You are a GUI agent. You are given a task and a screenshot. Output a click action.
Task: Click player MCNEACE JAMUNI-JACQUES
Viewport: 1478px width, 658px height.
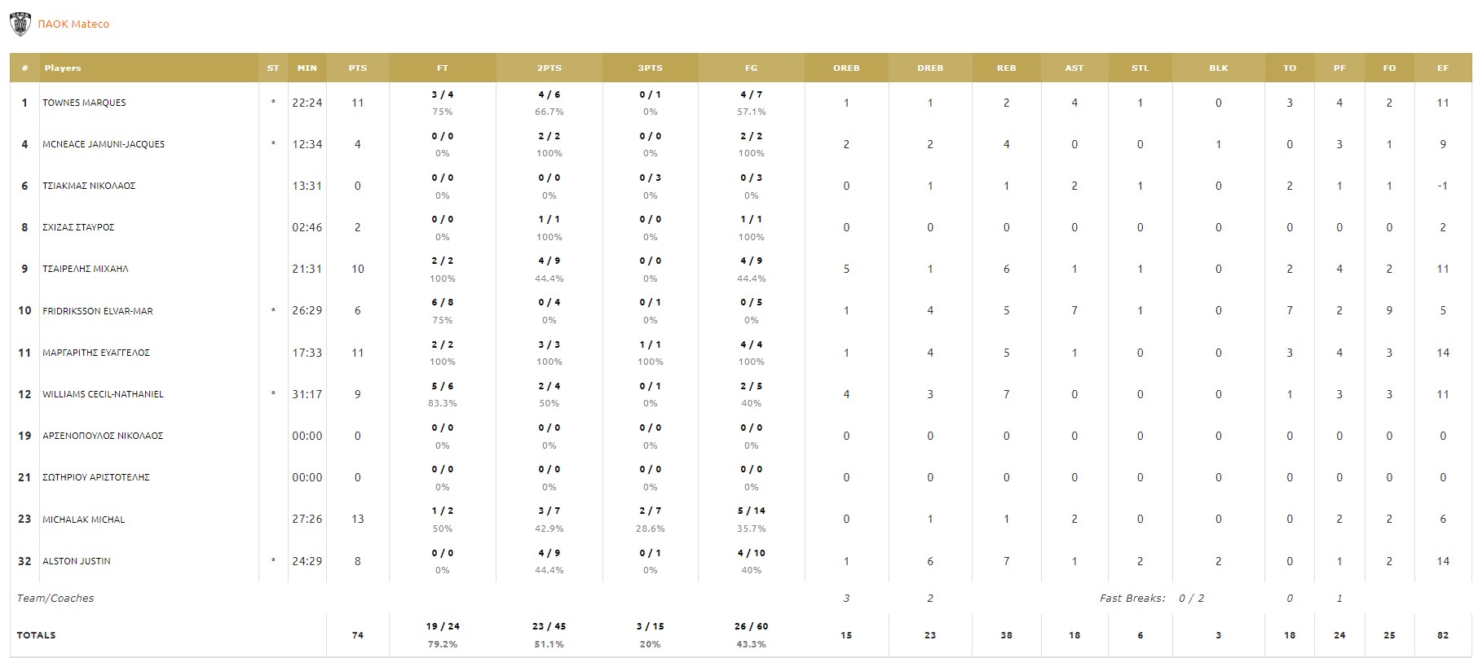(104, 145)
